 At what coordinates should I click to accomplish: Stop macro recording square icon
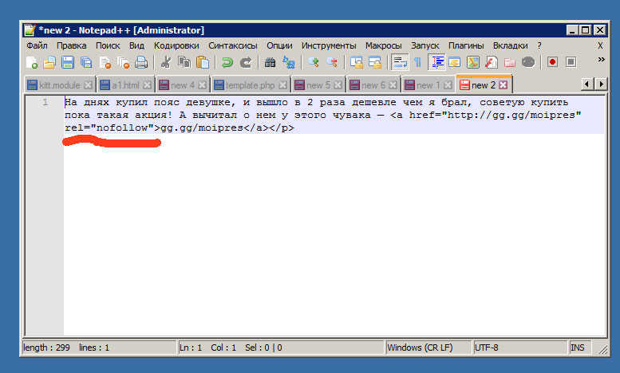[x=571, y=62]
